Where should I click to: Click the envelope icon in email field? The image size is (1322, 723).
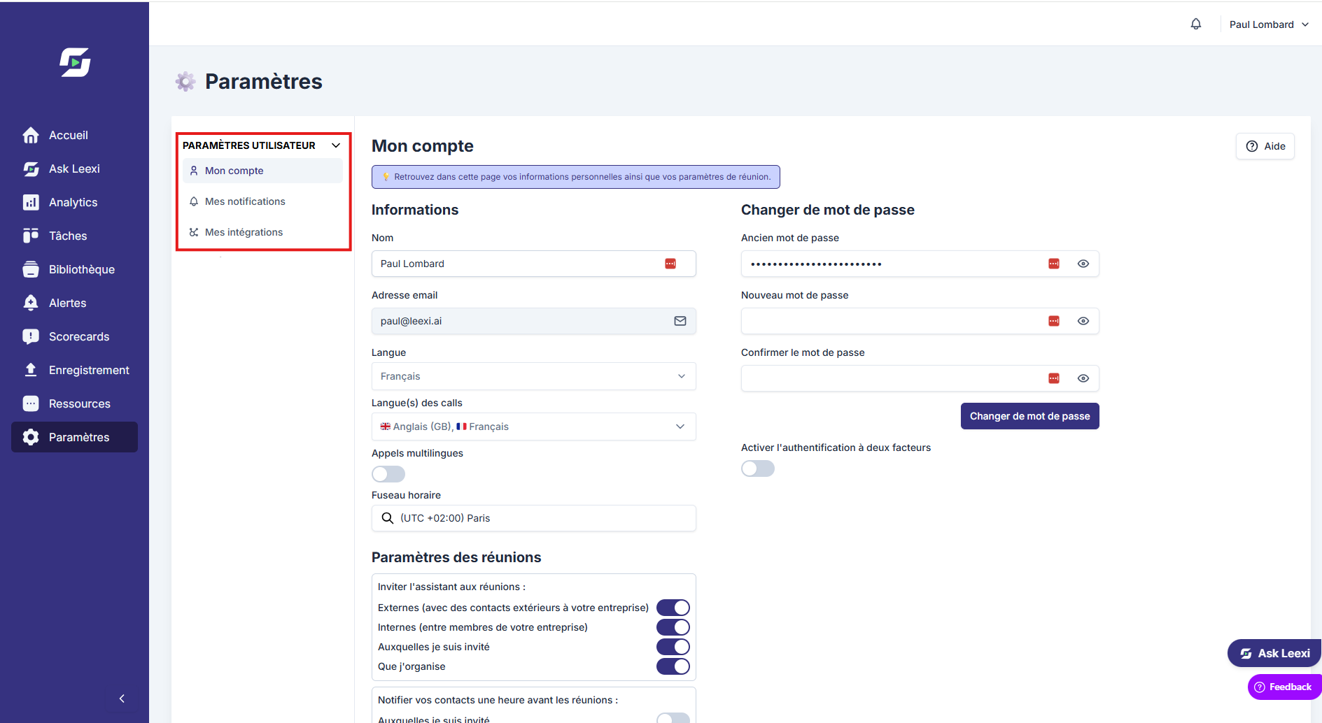tap(680, 321)
